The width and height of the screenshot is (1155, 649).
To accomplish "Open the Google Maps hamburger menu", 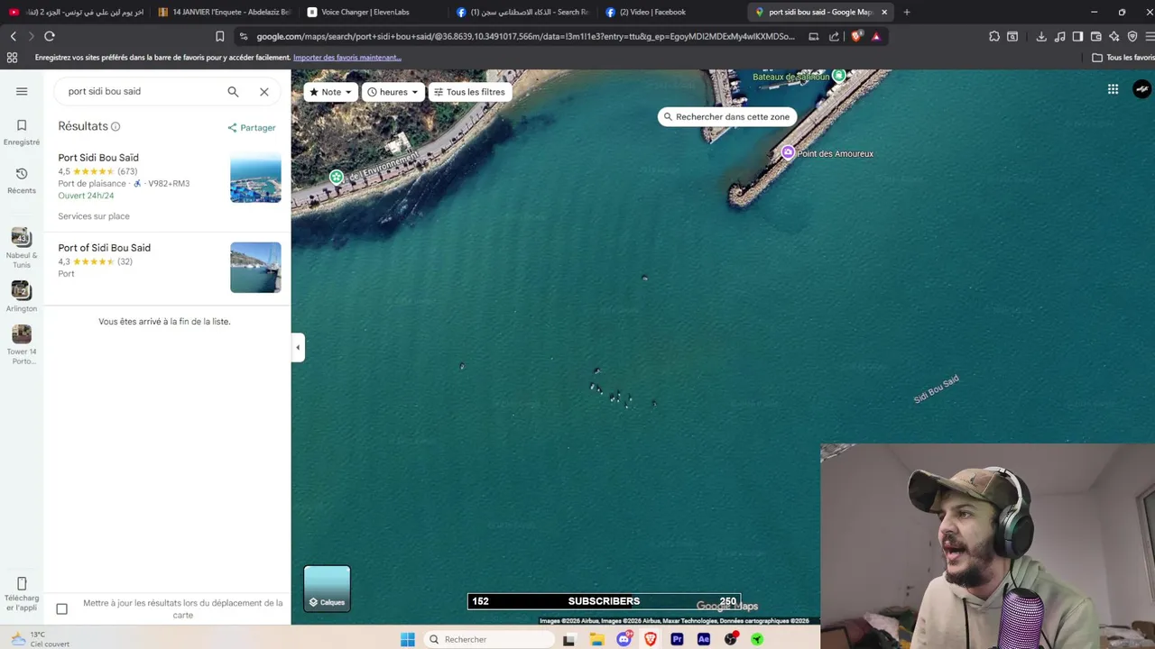I will tap(22, 91).
